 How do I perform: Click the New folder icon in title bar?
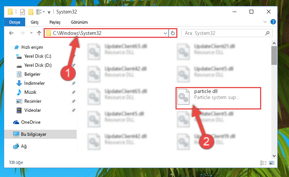click(x=31, y=12)
